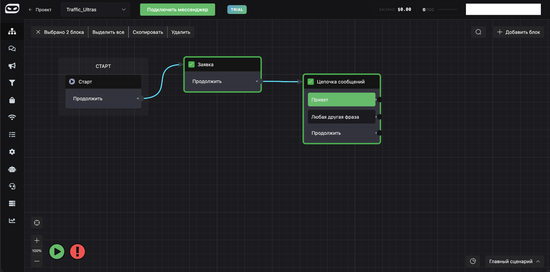Viewport: 550px width, 272px height.
Task: Click the Любая другая фраза item
Action: (341, 117)
